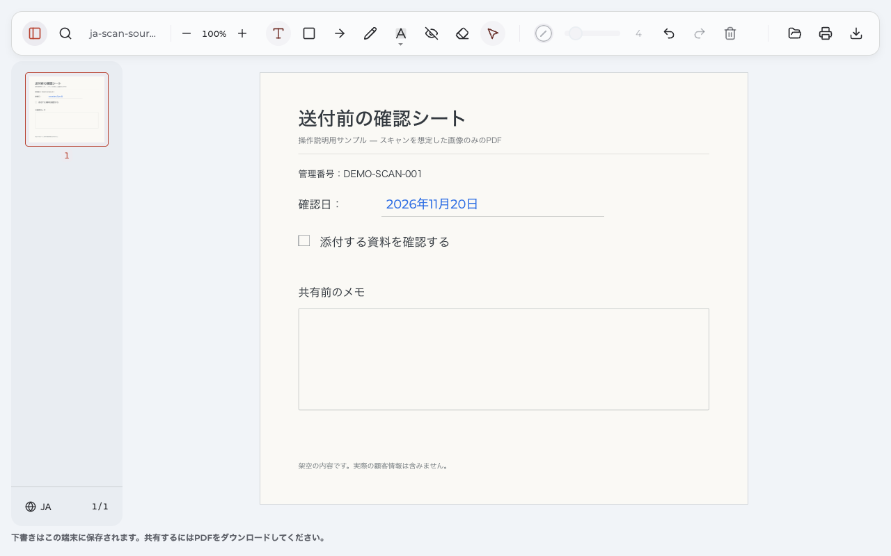Toggle the sidebar panel icon
This screenshot has width=891, height=556.
(35, 33)
